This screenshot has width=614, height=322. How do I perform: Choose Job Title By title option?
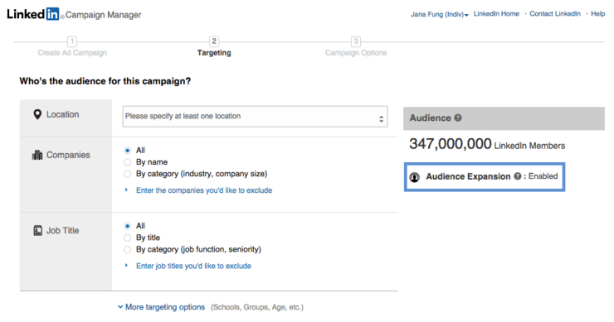click(x=127, y=238)
